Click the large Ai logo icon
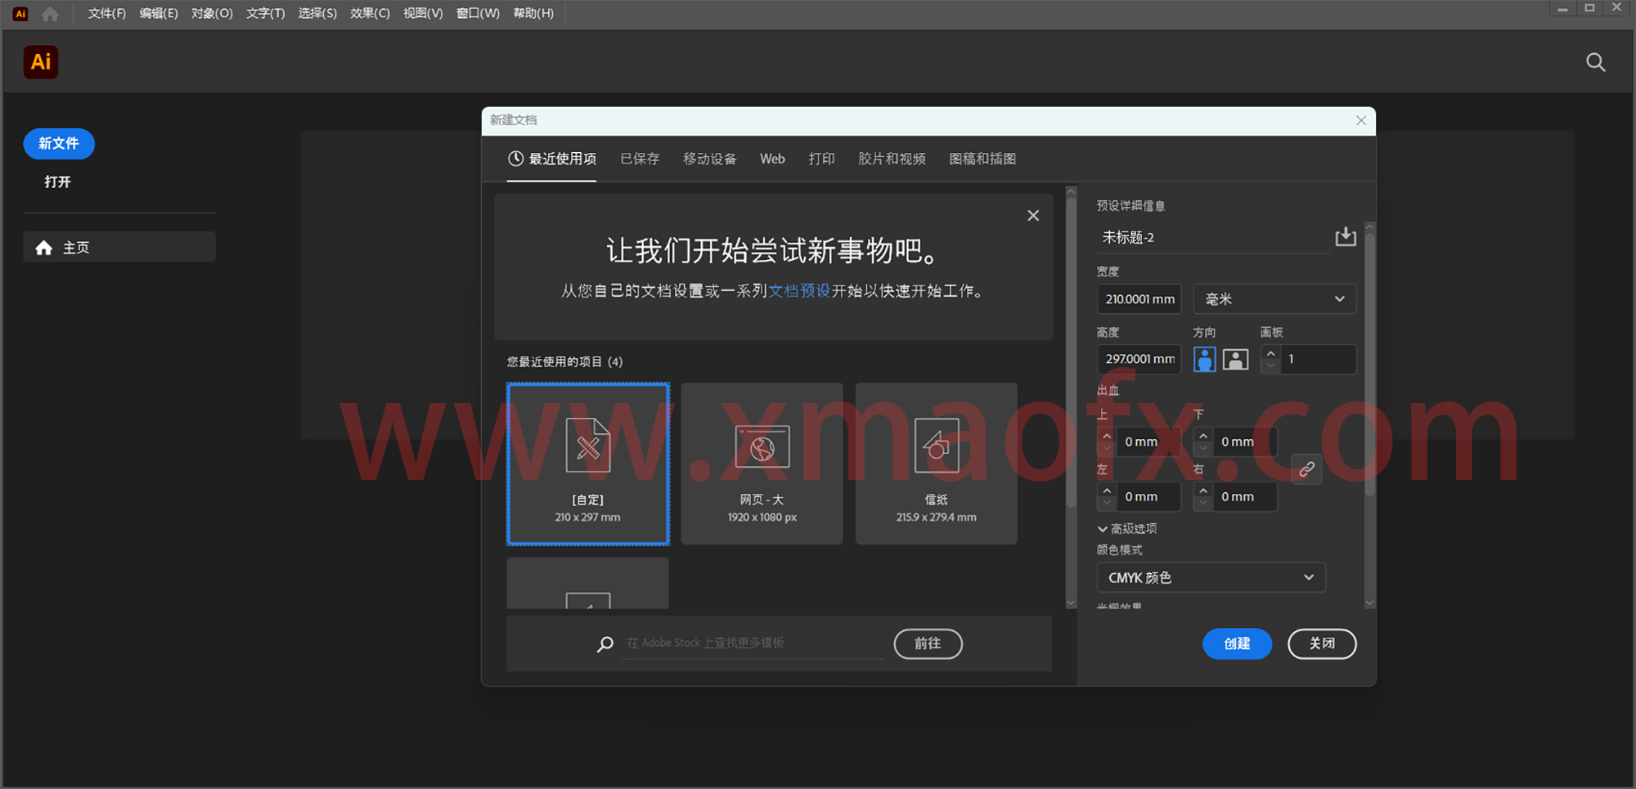The height and width of the screenshot is (789, 1636). tap(41, 62)
